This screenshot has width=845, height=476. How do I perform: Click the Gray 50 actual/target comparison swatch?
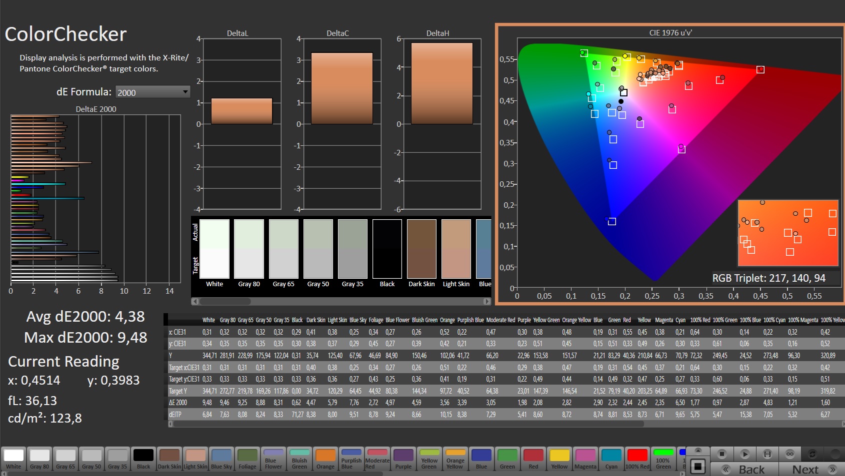coord(318,249)
